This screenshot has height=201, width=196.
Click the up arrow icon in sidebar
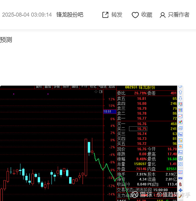(180, 92)
